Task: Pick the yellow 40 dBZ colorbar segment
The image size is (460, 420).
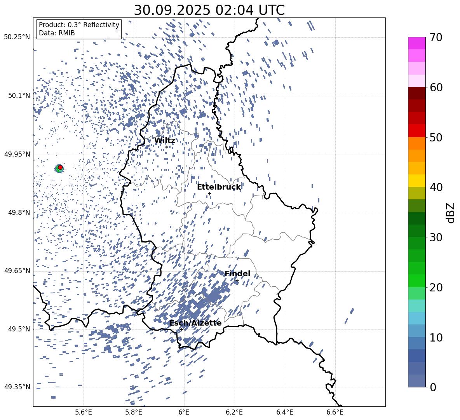Action: tap(417, 181)
